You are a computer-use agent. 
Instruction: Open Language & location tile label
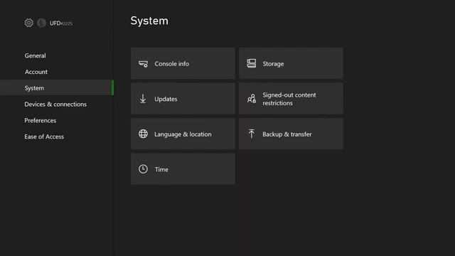click(183, 134)
